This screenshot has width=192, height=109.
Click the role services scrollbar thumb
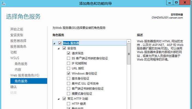pos(129,54)
